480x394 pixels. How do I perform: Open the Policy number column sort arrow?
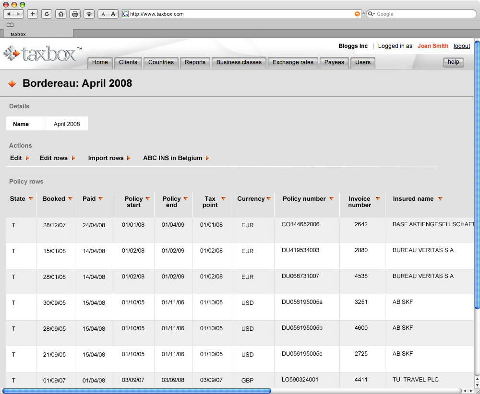pyautogui.click(x=331, y=199)
